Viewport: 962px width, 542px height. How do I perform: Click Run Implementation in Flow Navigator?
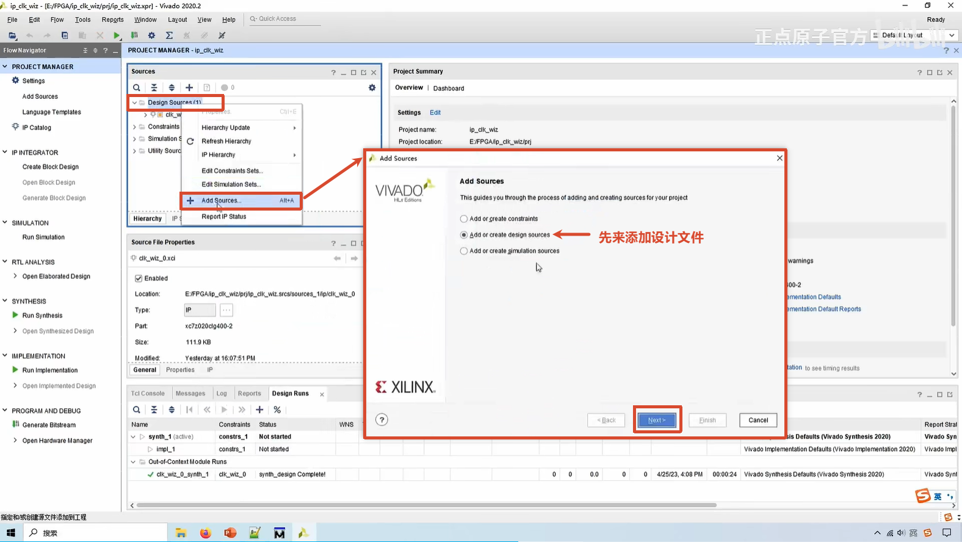(x=50, y=370)
